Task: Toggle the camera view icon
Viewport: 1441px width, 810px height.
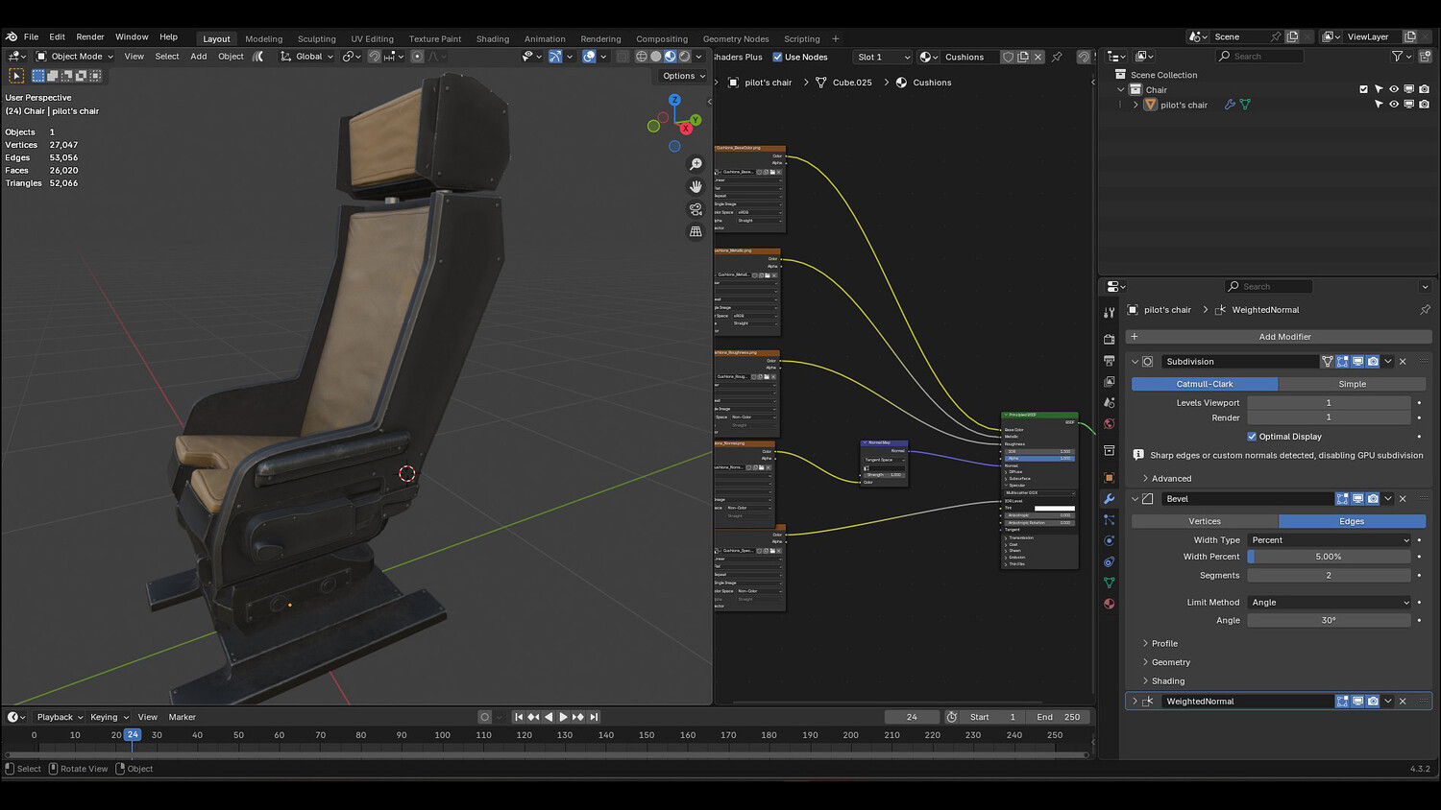Action: coord(696,209)
